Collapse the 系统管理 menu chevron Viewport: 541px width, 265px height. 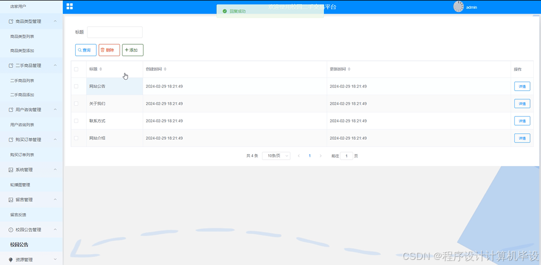coord(55,170)
